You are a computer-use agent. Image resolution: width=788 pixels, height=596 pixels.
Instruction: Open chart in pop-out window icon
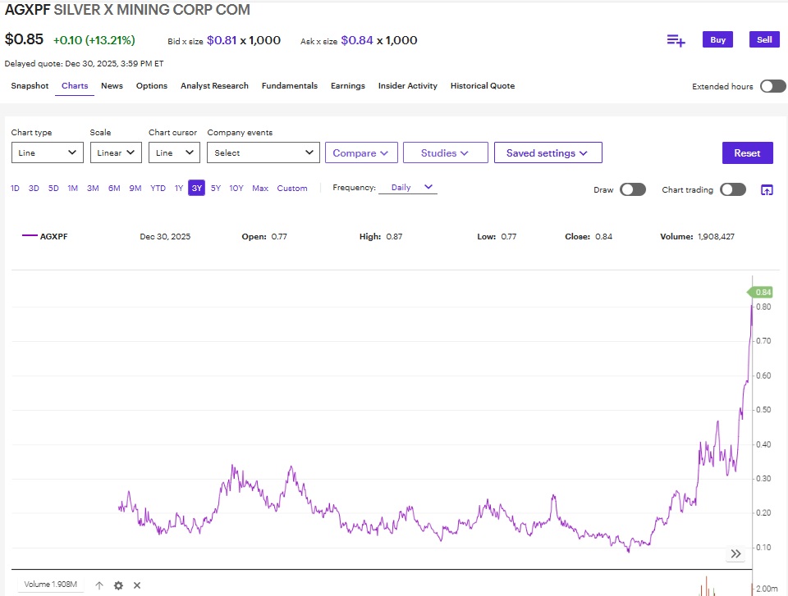[x=767, y=190]
